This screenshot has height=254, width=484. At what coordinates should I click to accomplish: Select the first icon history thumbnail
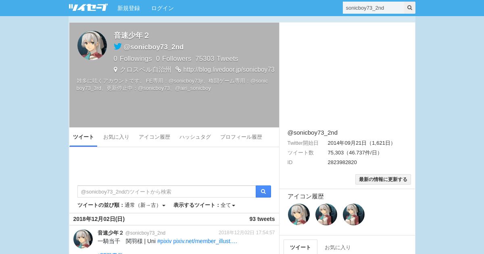[299, 214]
